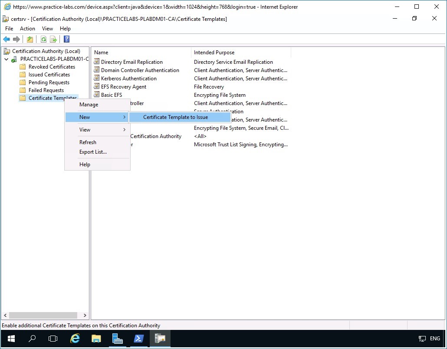Click the Forward navigation arrow
Screen dimensions: 447x349
click(x=16, y=39)
